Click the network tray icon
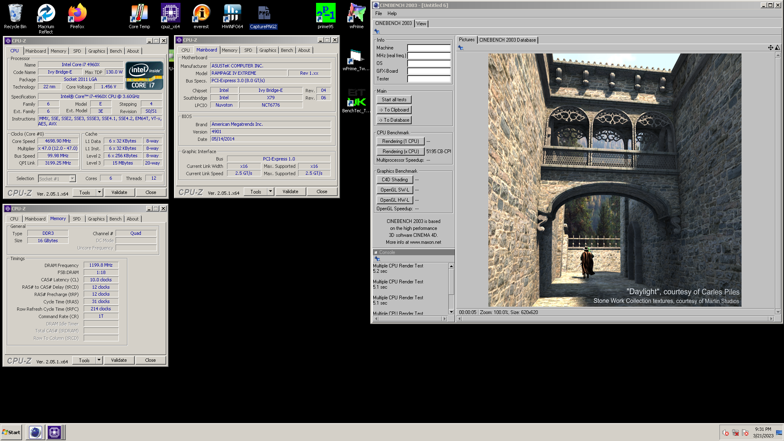The width and height of the screenshot is (784, 441). pyautogui.click(x=735, y=432)
